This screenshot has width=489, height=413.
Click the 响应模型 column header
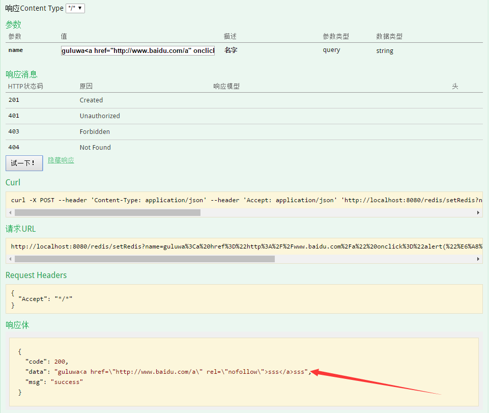click(226, 86)
